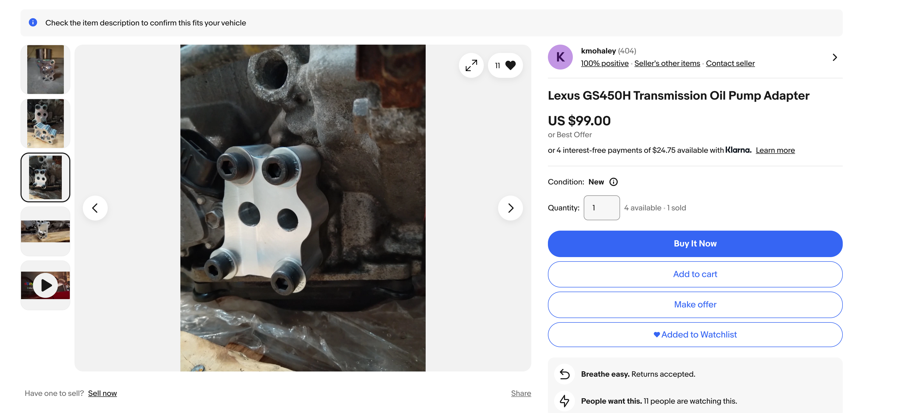897x413 pixels.
Task: Click the Share link below the image
Action: tap(521, 393)
